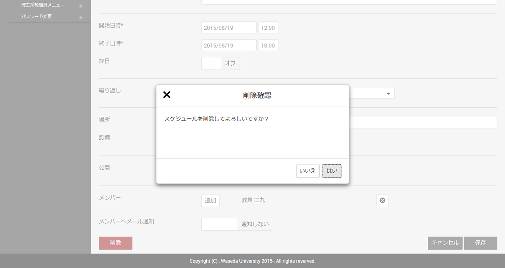Decline deletion with the いいえ button

pos(308,171)
